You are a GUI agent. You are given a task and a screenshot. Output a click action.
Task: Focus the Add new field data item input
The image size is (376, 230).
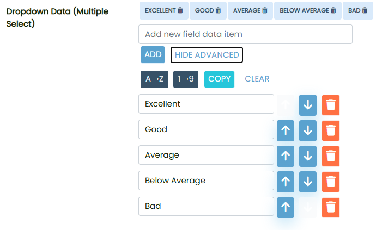[245, 34]
